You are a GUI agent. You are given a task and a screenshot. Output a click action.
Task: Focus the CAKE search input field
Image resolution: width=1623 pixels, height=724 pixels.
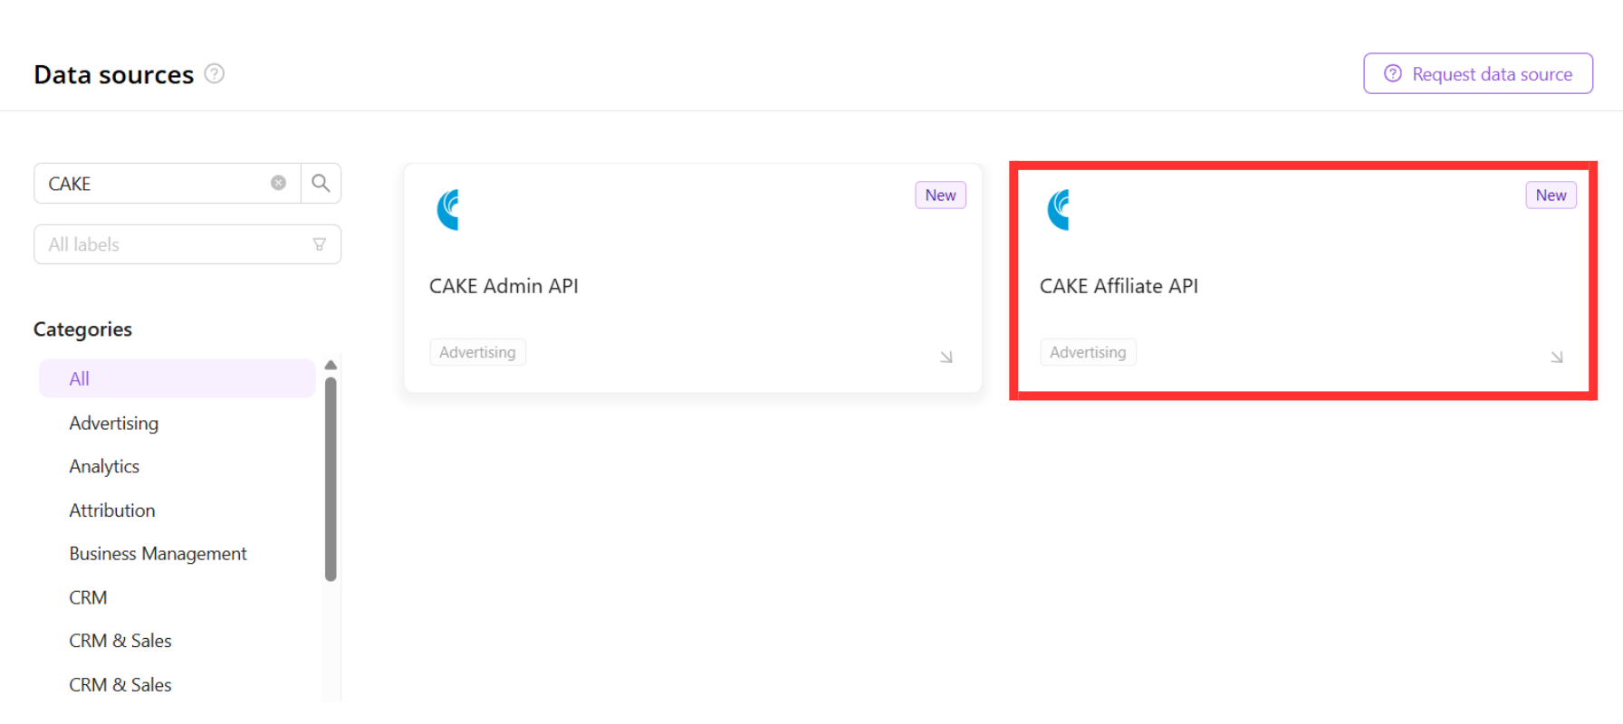pyautogui.click(x=154, y=183)
